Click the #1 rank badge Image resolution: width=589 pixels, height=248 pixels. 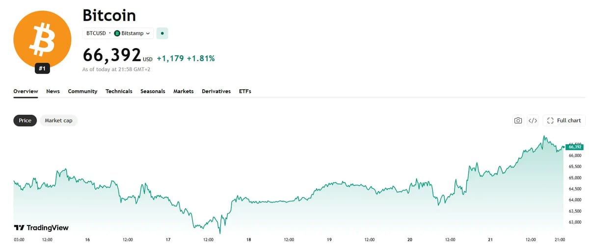(x=42, y=69)
